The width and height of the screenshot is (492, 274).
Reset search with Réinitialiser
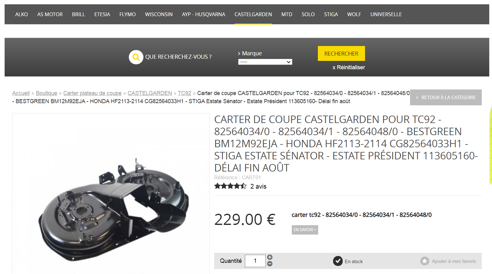(x=349, y=67)
